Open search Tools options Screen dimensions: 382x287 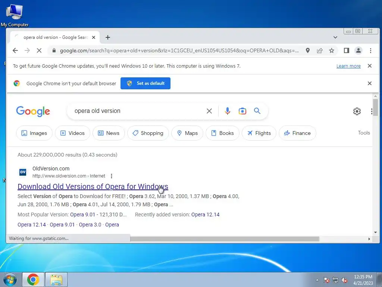coord(364,133)
